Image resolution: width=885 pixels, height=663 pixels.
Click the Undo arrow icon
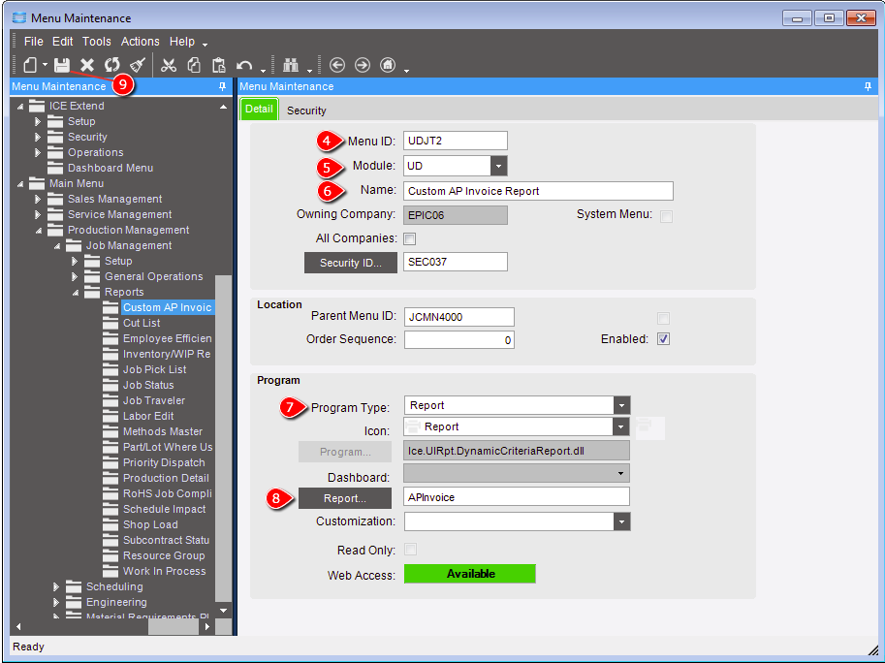pos(244,66)
